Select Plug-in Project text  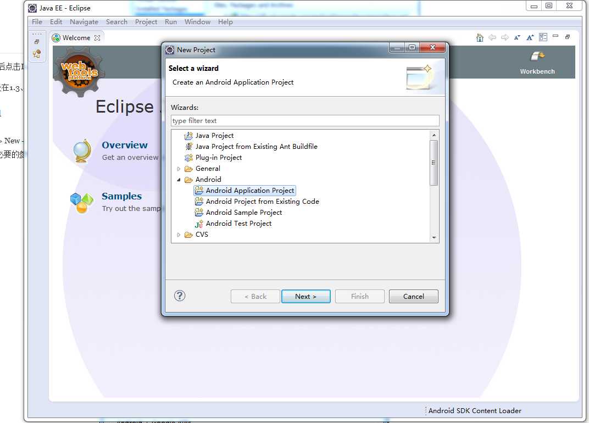(x=218, y=158)
